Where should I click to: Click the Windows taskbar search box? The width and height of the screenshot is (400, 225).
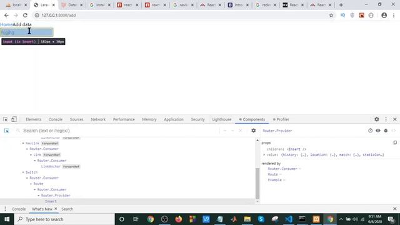[64, 219]
